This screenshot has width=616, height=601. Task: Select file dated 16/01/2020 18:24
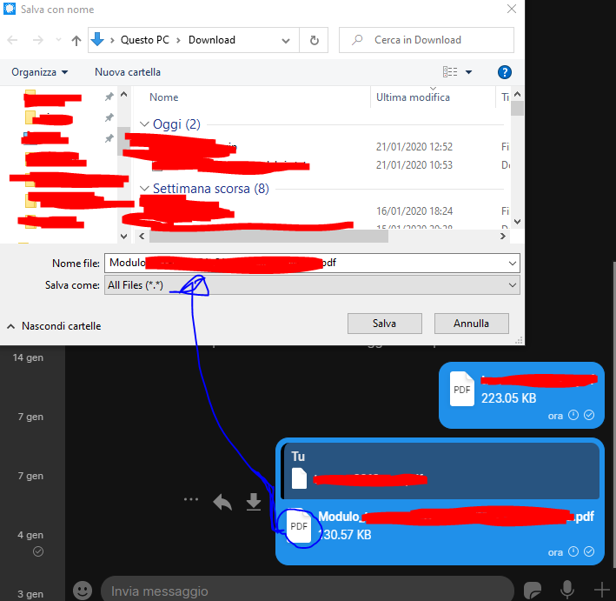[322, 211]
